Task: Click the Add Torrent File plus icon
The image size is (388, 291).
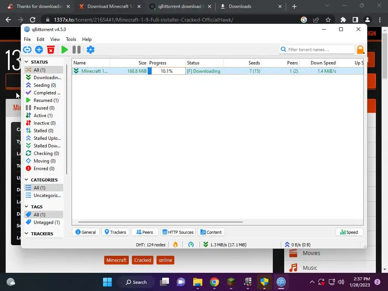Action: [39, 50]
